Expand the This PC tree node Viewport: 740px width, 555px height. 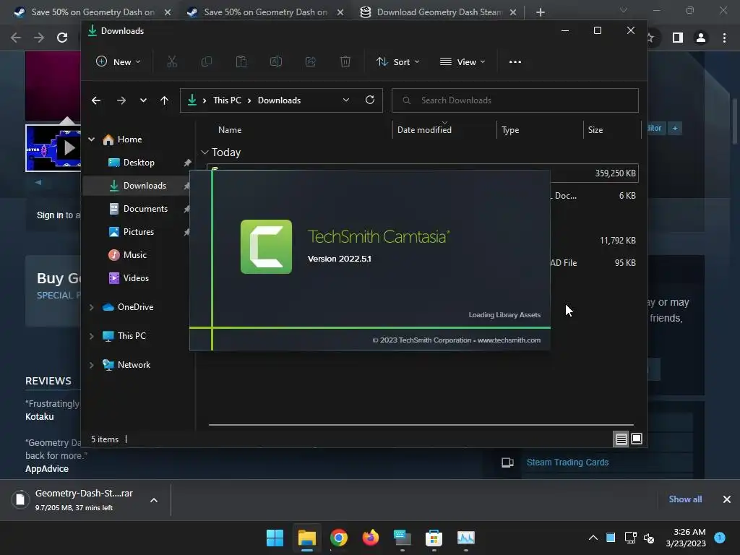92,336
